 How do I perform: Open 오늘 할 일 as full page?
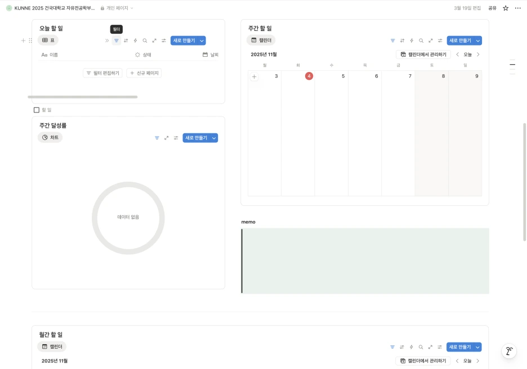pyautogui.click(x=154, y=40)
